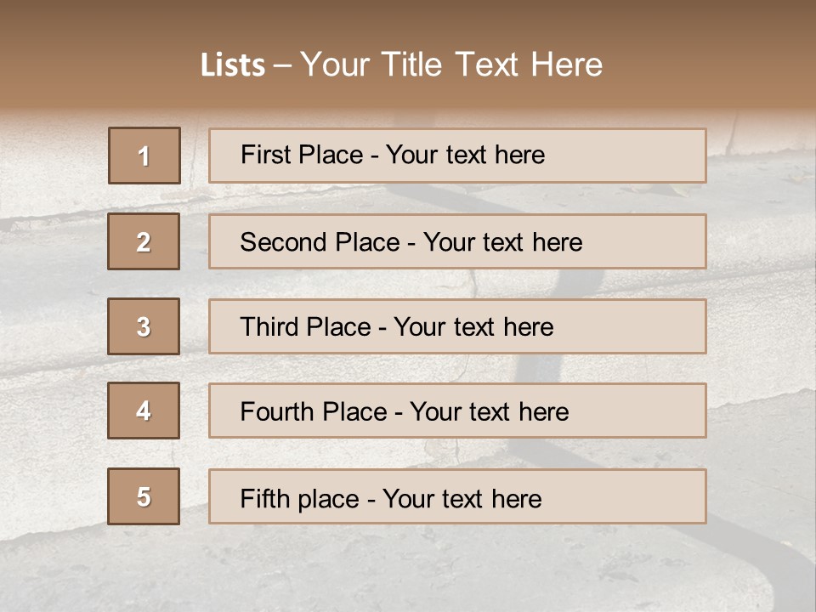Viewport: 816px width, 612px height.
Task: Select the number 2 square
Action: 144,241
